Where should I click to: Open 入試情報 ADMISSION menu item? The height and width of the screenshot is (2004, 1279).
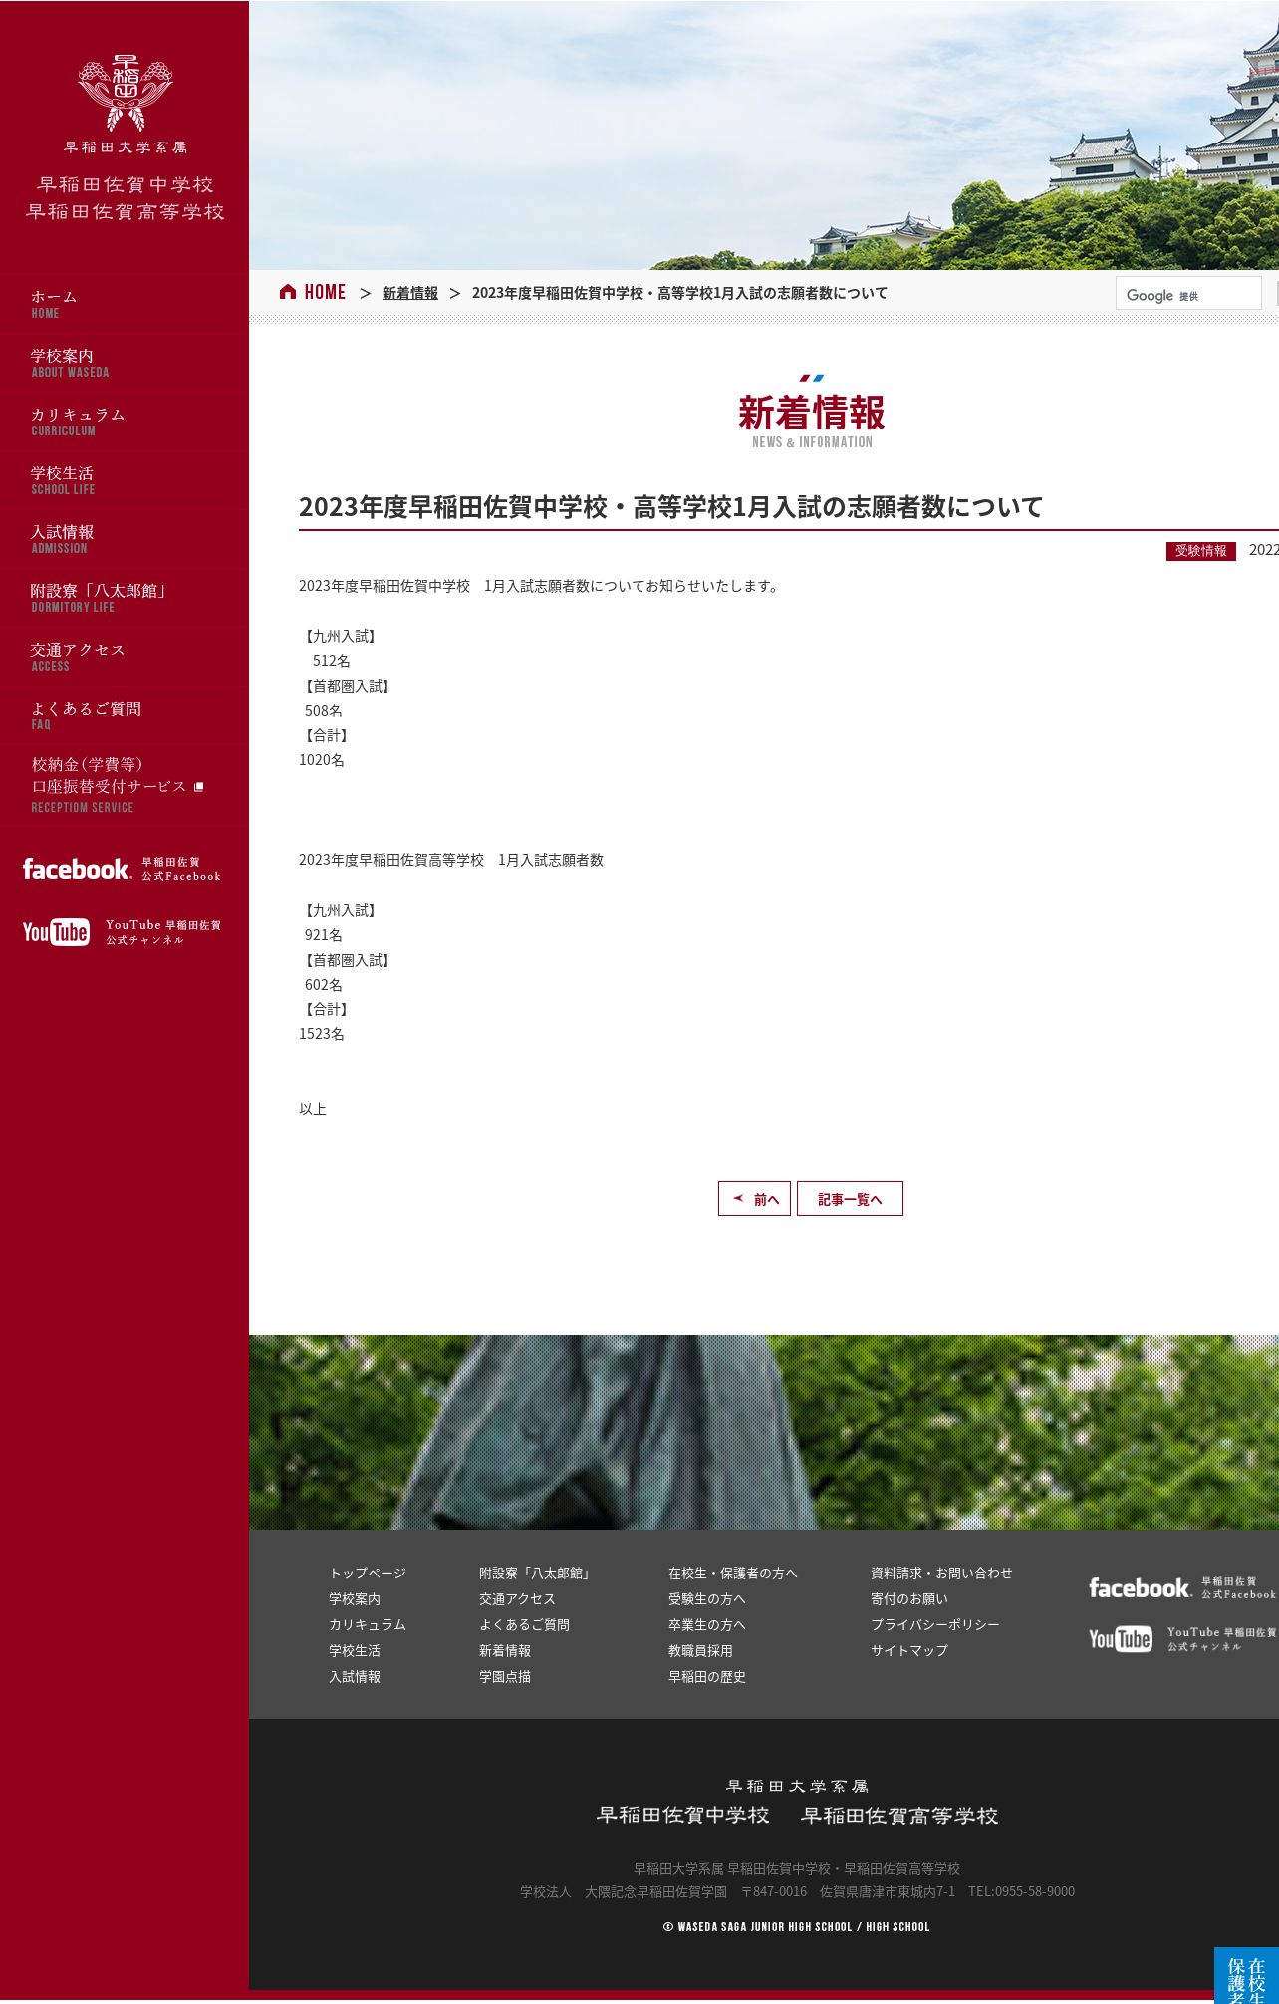point(125,539)
